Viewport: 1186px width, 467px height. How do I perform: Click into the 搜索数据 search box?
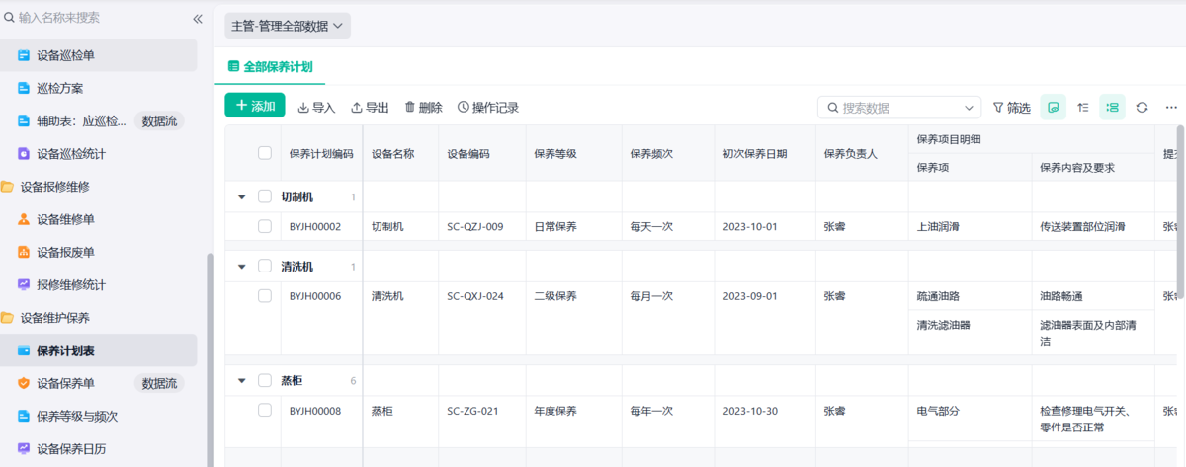(897, 107)
